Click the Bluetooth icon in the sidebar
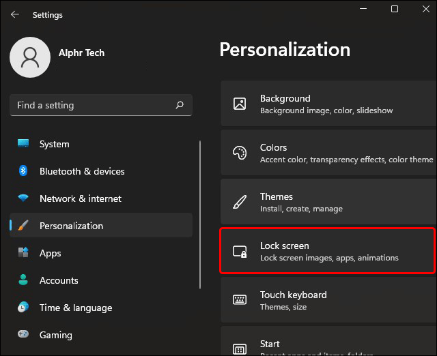 click(x=23, y=171)
